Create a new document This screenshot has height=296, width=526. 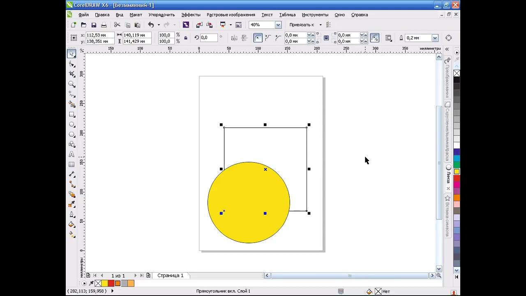(x=74, y=25)
